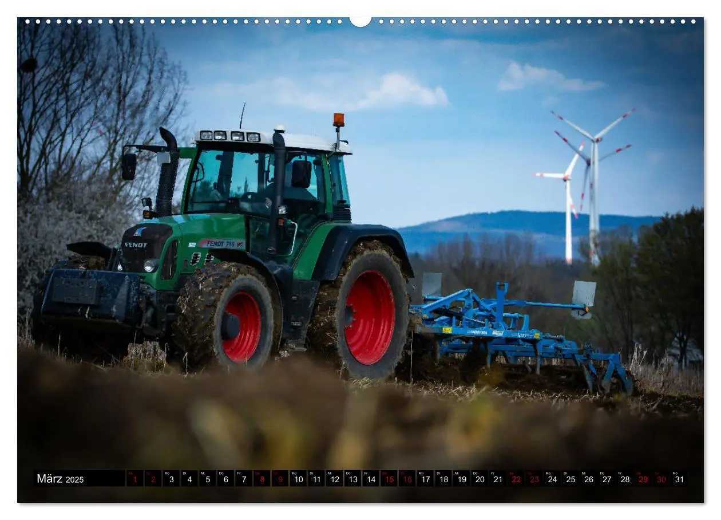Click day 11 in the calendar strip

[x=316, y=479]
